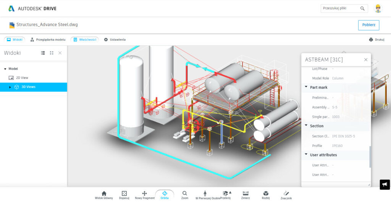Collapse the Model tree node
Viewport: 391px width, 203px height.
5,69
